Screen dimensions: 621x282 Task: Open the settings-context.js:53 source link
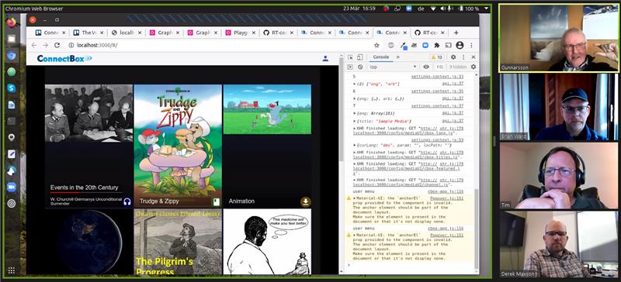pyautogui.click(x=437, y=140)
